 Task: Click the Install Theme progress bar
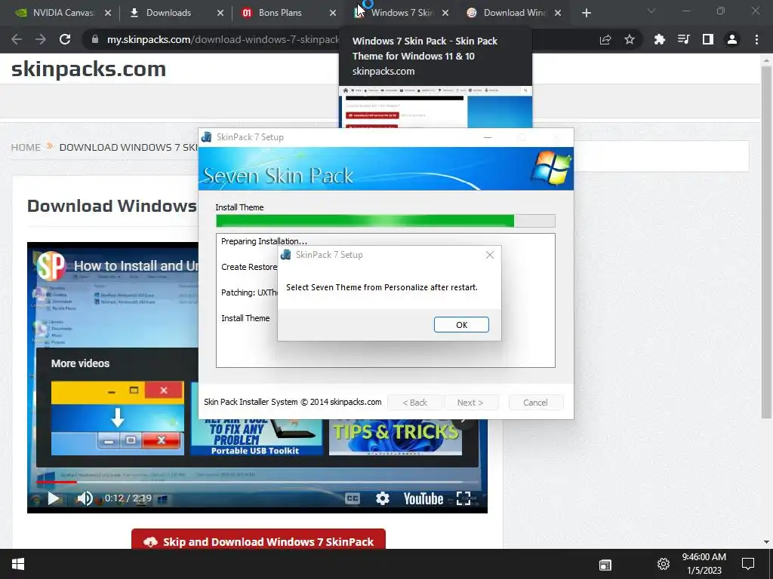[386, 221]
